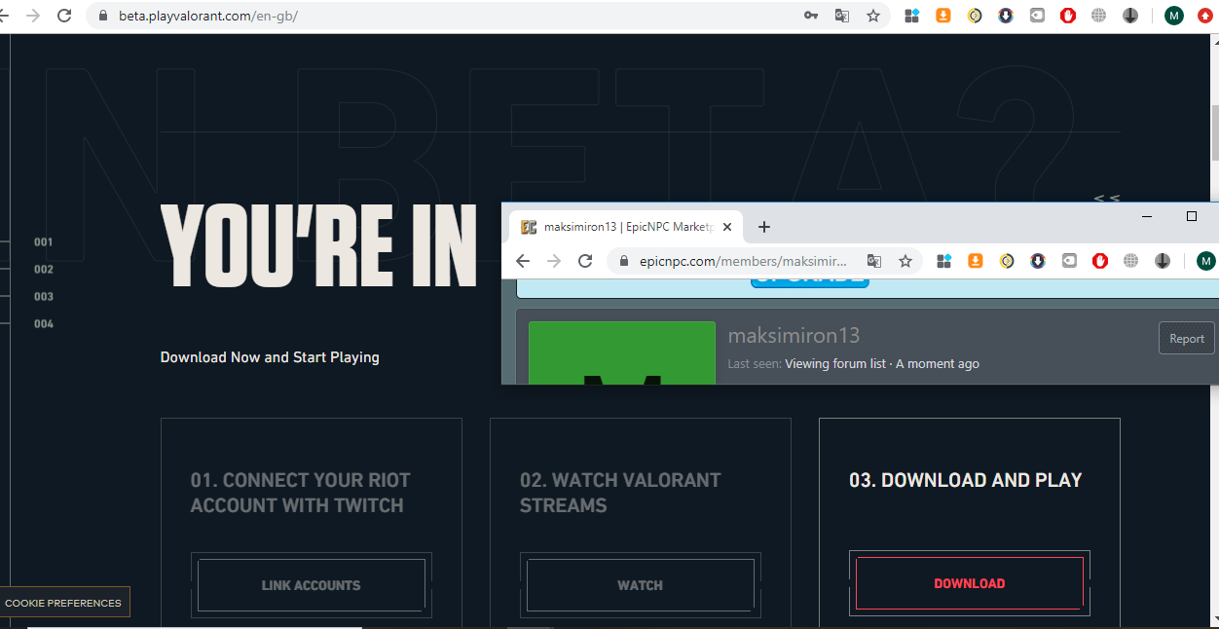Report user maksimiron13
The height and width of the screenshot is (629, 1219).
1187,339
